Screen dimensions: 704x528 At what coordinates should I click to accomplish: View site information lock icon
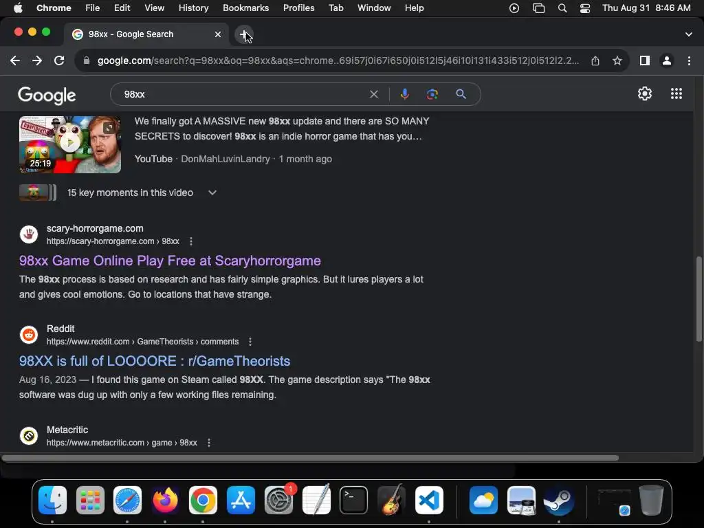pyautogui.click(x=87, y=60)
